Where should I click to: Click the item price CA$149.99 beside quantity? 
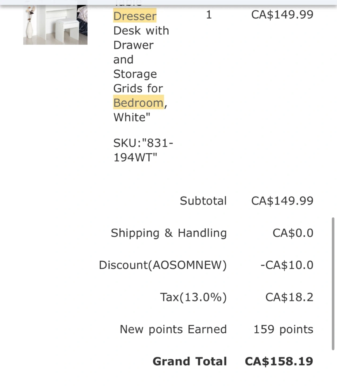282,15
